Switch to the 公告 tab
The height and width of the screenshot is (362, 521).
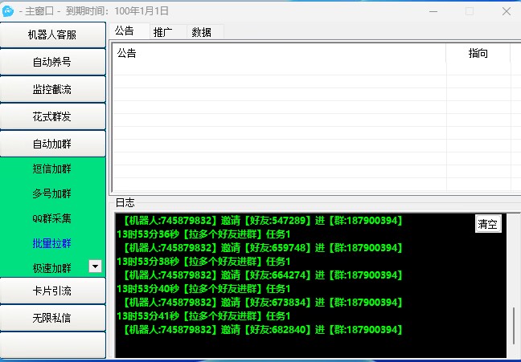pyautogui.click(x=125, y=31)
